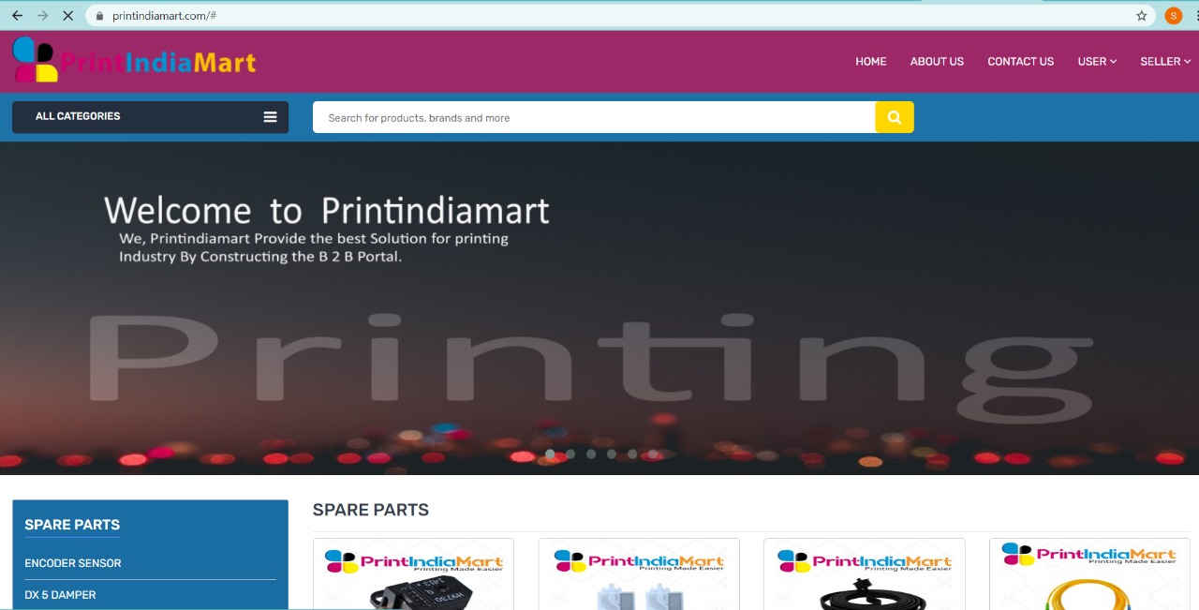Click the hamburger icon in All Categories
This screenshot has height=610, width=1199.
click(x=270, y=117)
